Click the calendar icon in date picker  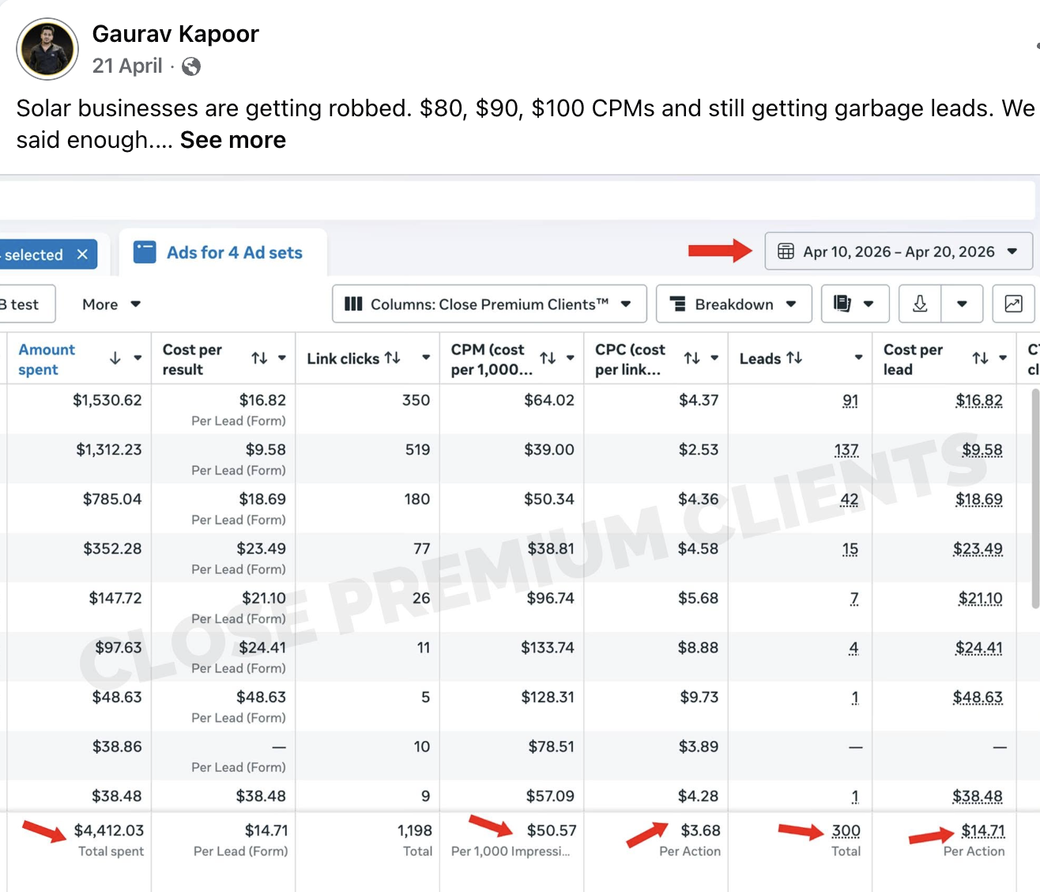(786, 251)
